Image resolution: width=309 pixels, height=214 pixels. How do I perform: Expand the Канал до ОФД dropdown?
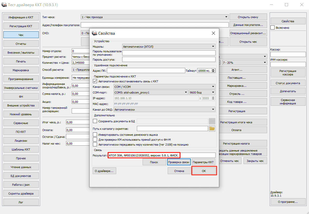tap(164, 110)
